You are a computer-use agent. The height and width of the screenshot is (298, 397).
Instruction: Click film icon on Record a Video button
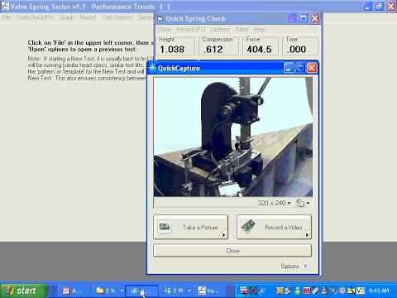click(248, 226)
